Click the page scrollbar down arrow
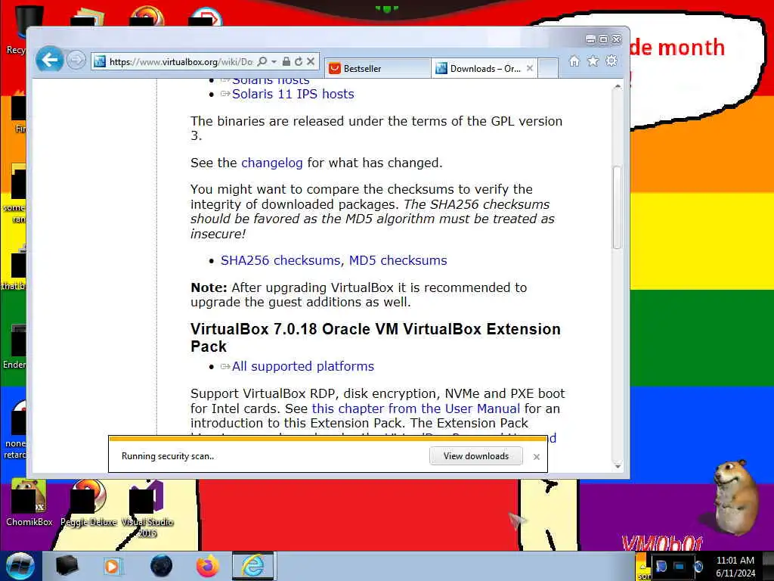774x581 pixels. click(x=617, y=466)
